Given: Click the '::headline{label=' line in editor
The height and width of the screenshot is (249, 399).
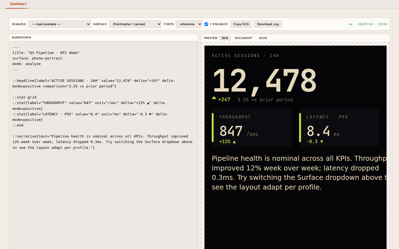Looking at the screenshot, I should click(94, 83).
